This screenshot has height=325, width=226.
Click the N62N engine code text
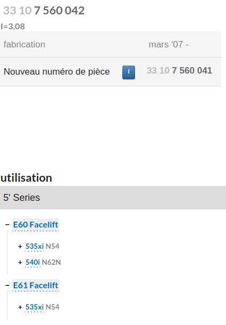coord(52,263)
